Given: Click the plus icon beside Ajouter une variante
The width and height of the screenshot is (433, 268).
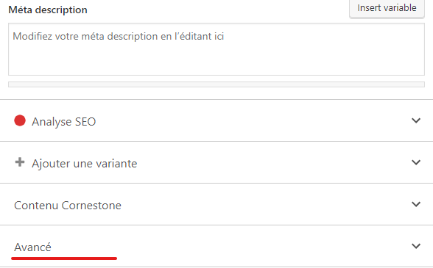Looking at the screenshot, I should (20, 162).
